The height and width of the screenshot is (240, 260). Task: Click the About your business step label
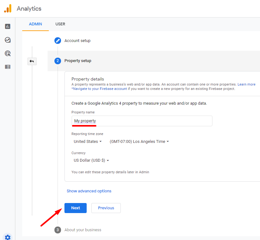(x=83, y=230)
